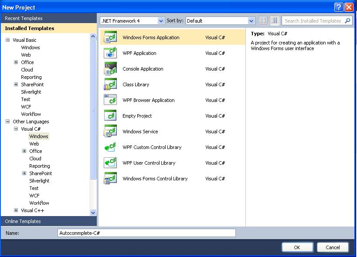The width and height of the screenshot is (357, 257).
Task: Select Silverlight under Visual Basic
Action: pyautogui.click(x=31, y=92)
